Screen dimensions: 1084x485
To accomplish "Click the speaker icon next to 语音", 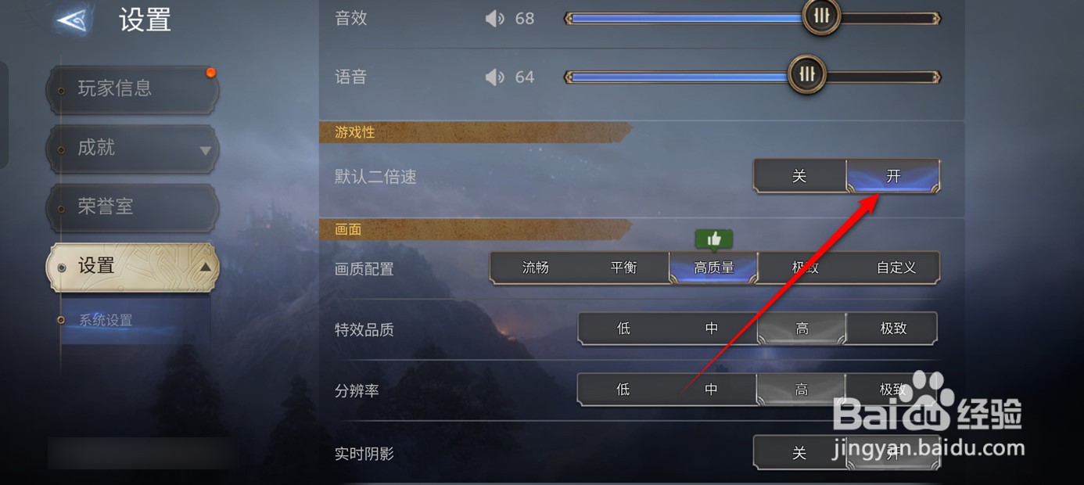I will (x=495, y=77).
